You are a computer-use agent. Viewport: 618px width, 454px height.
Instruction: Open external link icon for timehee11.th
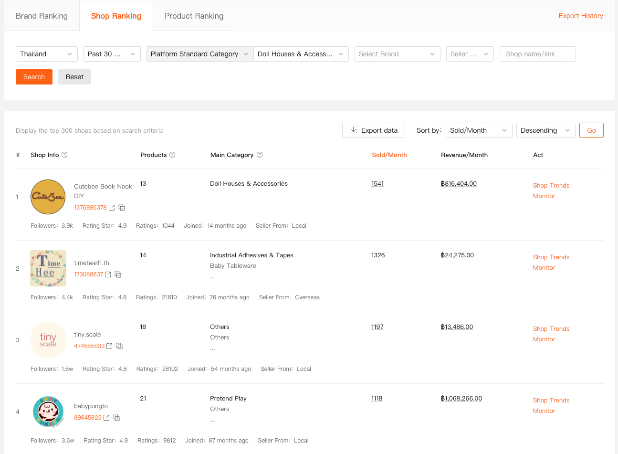(108, 275)
